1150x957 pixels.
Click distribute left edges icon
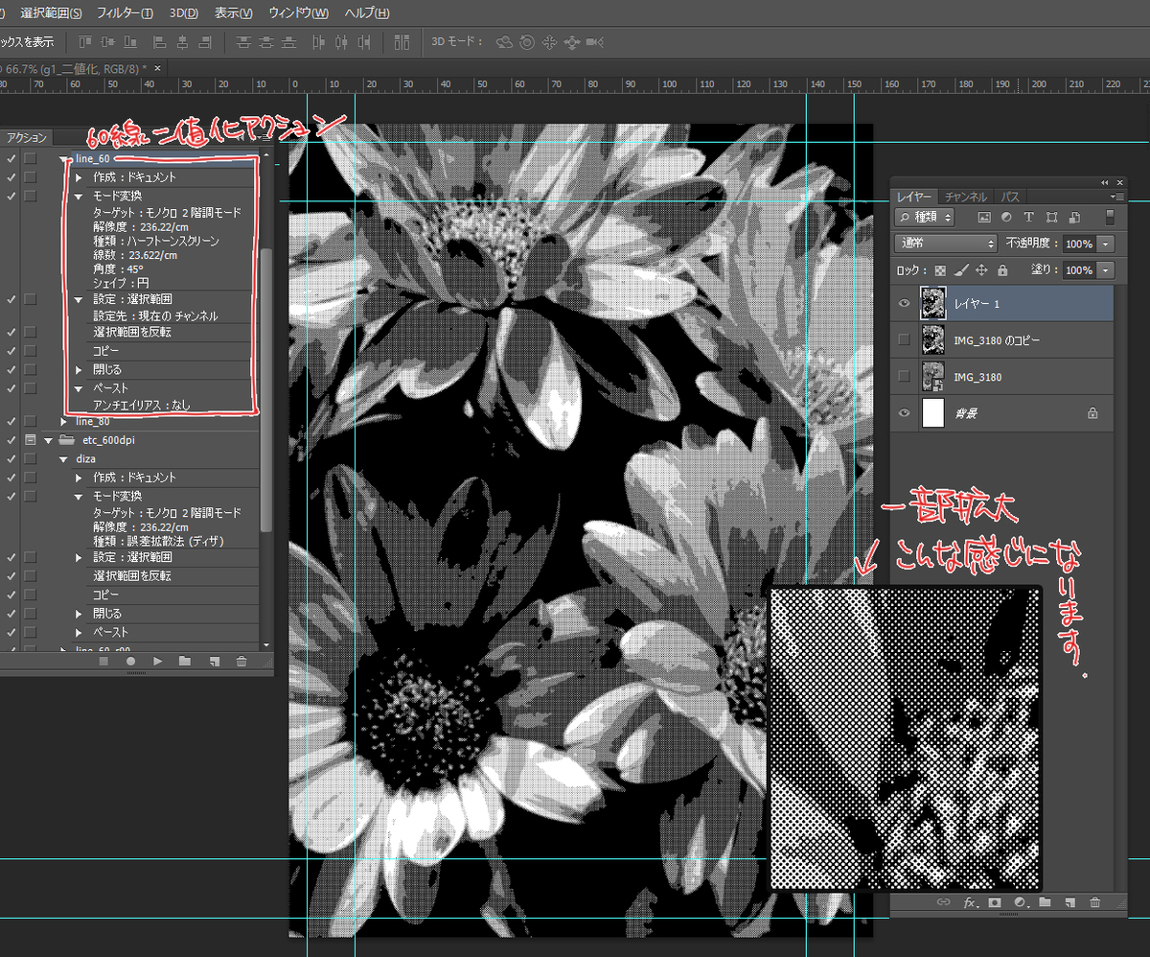pos(321,42)
